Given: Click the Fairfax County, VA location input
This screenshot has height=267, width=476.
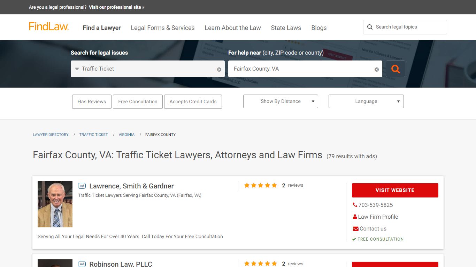Looking at the screenshot, I should pos(305,69).
